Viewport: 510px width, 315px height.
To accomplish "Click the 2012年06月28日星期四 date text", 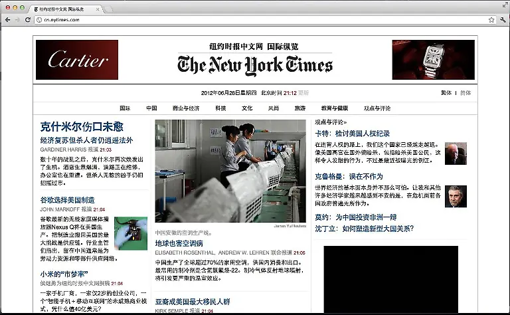I will pos(228,93).
